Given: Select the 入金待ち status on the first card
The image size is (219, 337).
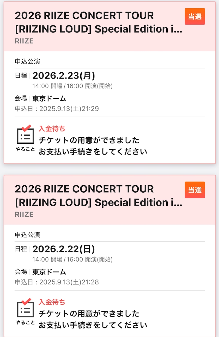Looking at the screenshot, I should [x=52, y=129].
